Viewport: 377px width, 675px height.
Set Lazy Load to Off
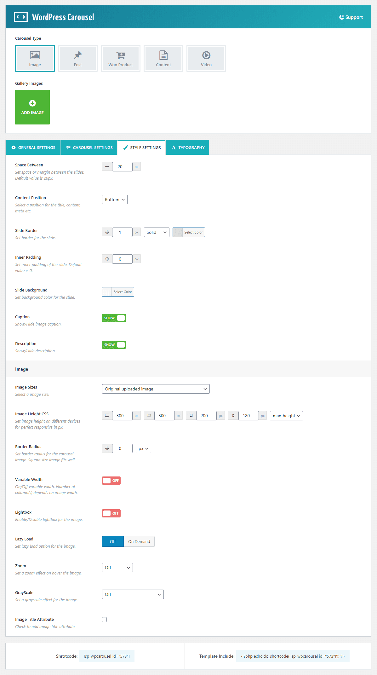tap(113, 541)
